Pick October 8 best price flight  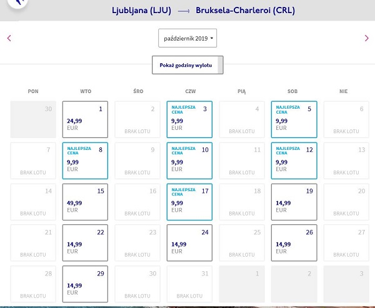(85, 161)
